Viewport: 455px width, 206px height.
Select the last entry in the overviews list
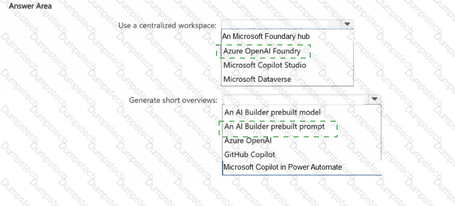[283, 167]
